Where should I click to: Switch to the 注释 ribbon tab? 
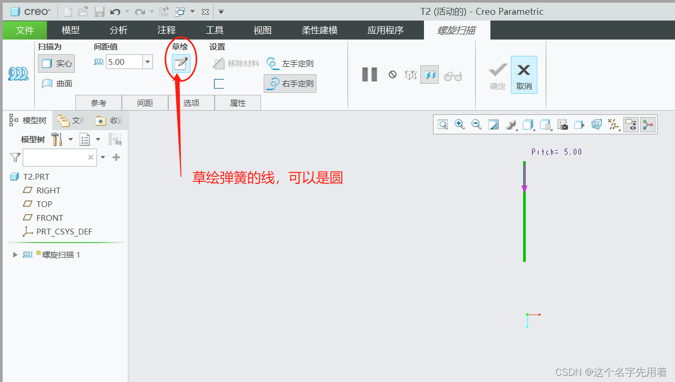[x=167, y=30]
